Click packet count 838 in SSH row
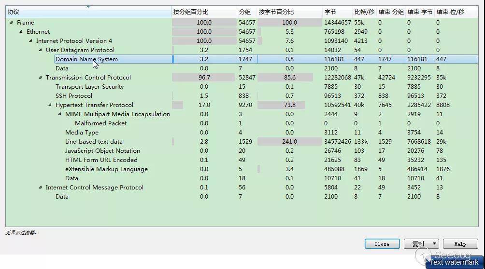485x269 pixels. 243,96
